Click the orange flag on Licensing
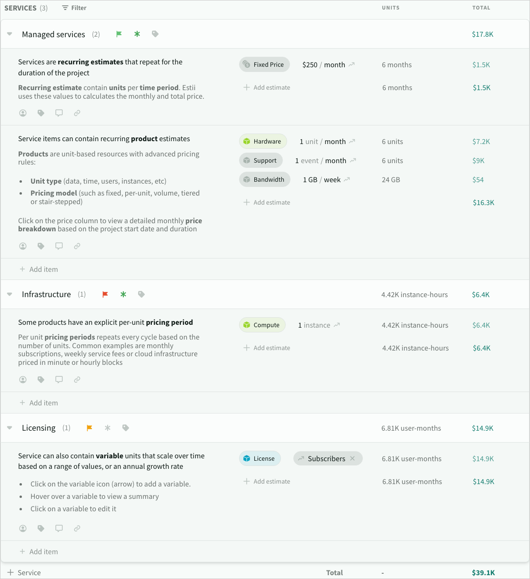530x579 pixels. click(89, 428)
